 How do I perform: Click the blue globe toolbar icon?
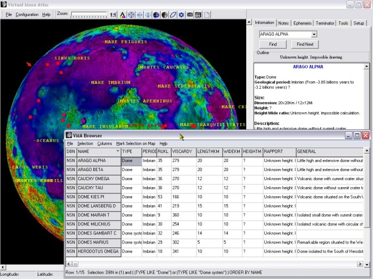[x=157, y=15]
